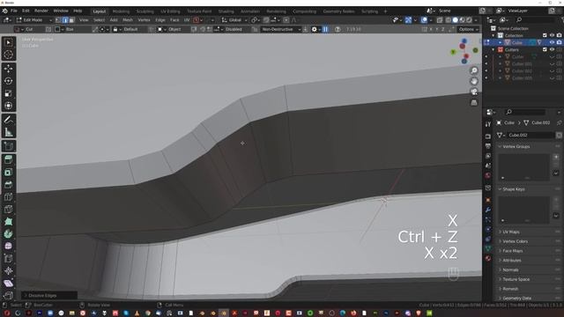Select the Inset Faces tool
The height and width of the screenshot is (317, 564).
pyautogui.click(x=8, y=173)
